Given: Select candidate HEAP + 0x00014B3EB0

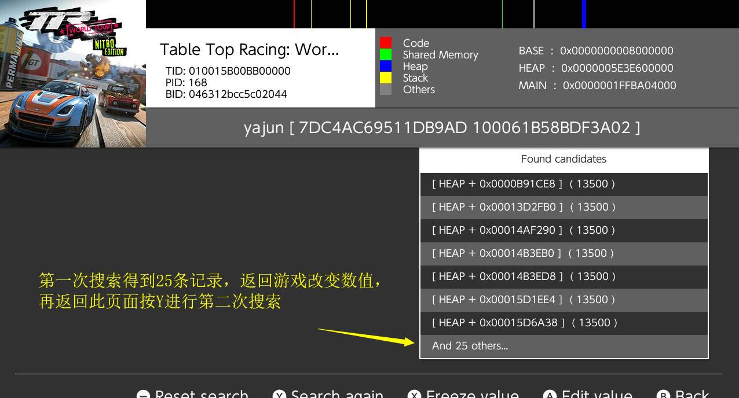Looking at the screenshot, I should coord(564,253).
